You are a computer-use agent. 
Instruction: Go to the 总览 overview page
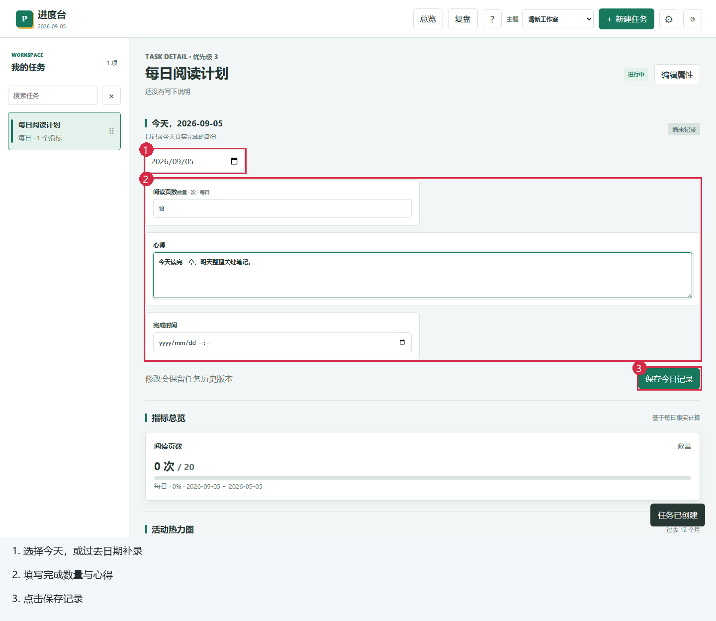(428, 19)
